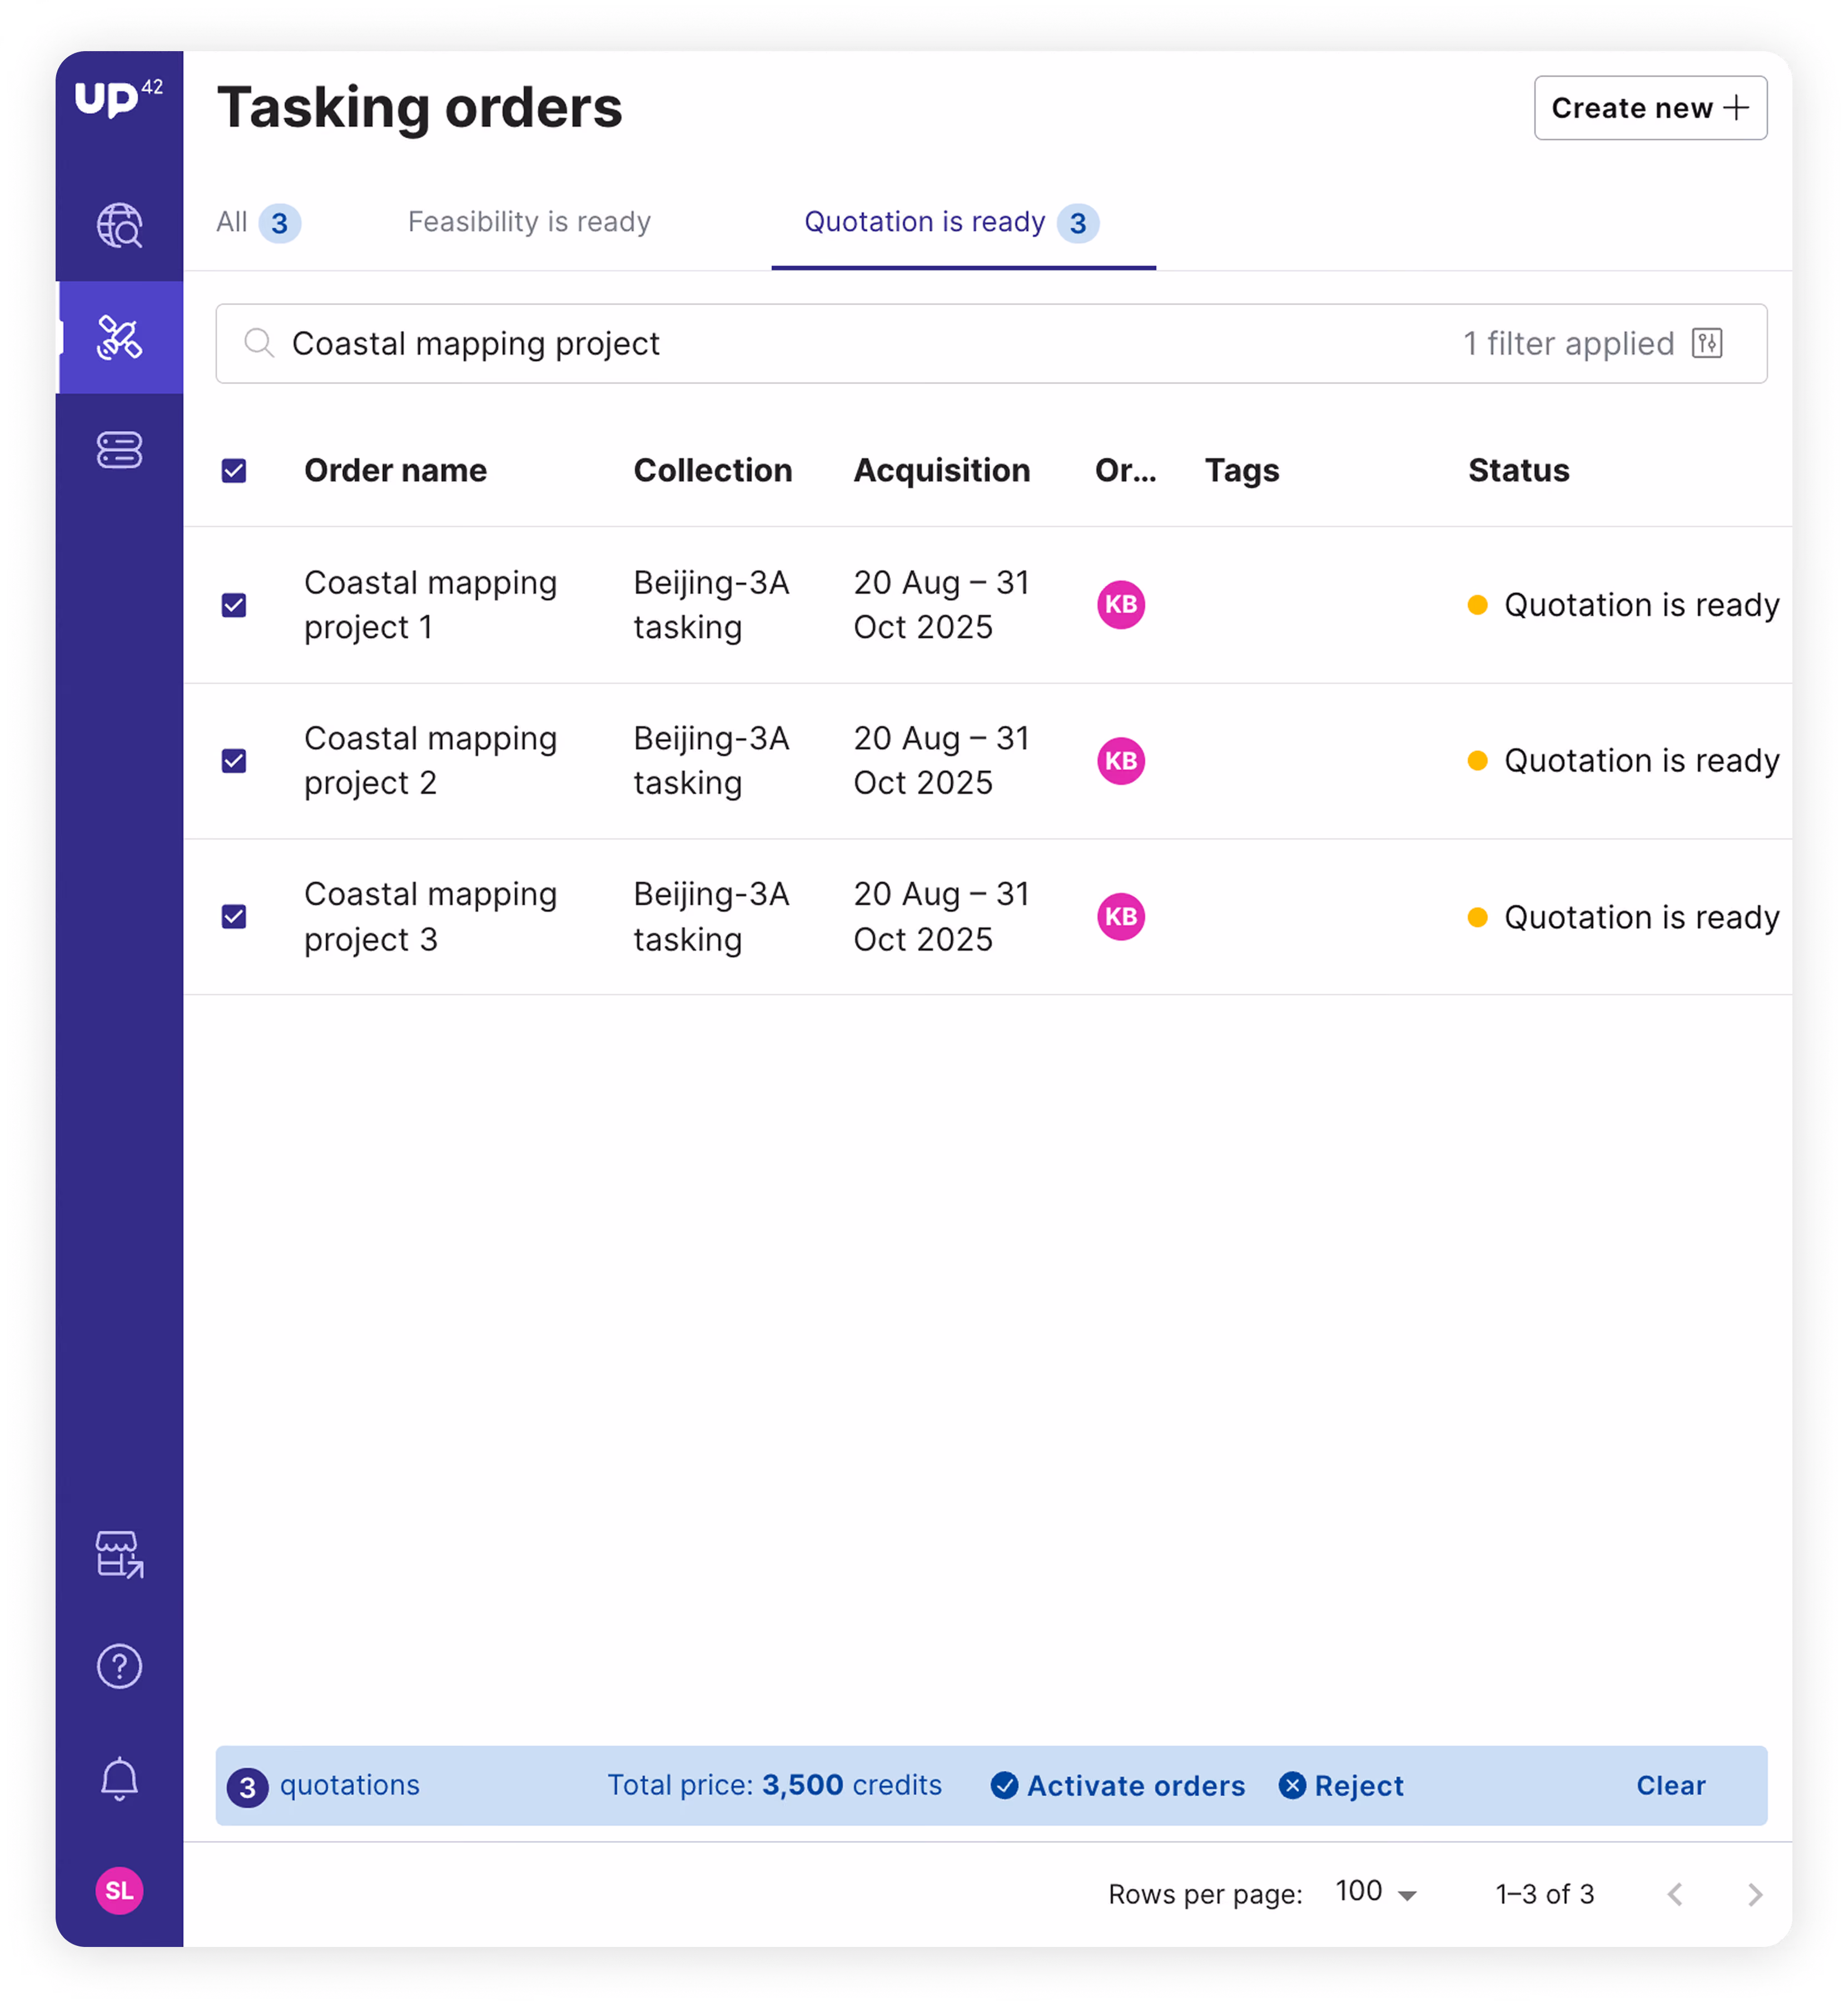This screenshot has height=2007, width=1848.
Task: Click the 1–3 of 3 pagination text
Action: coord(1545,1894)
